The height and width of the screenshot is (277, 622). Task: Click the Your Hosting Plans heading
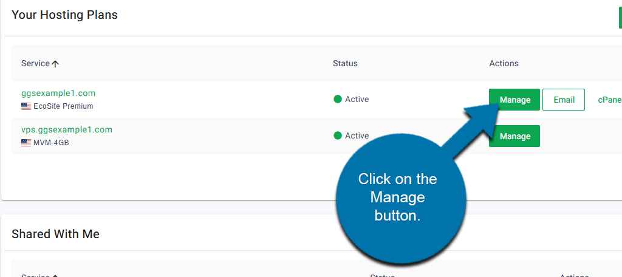click(64, 15)
